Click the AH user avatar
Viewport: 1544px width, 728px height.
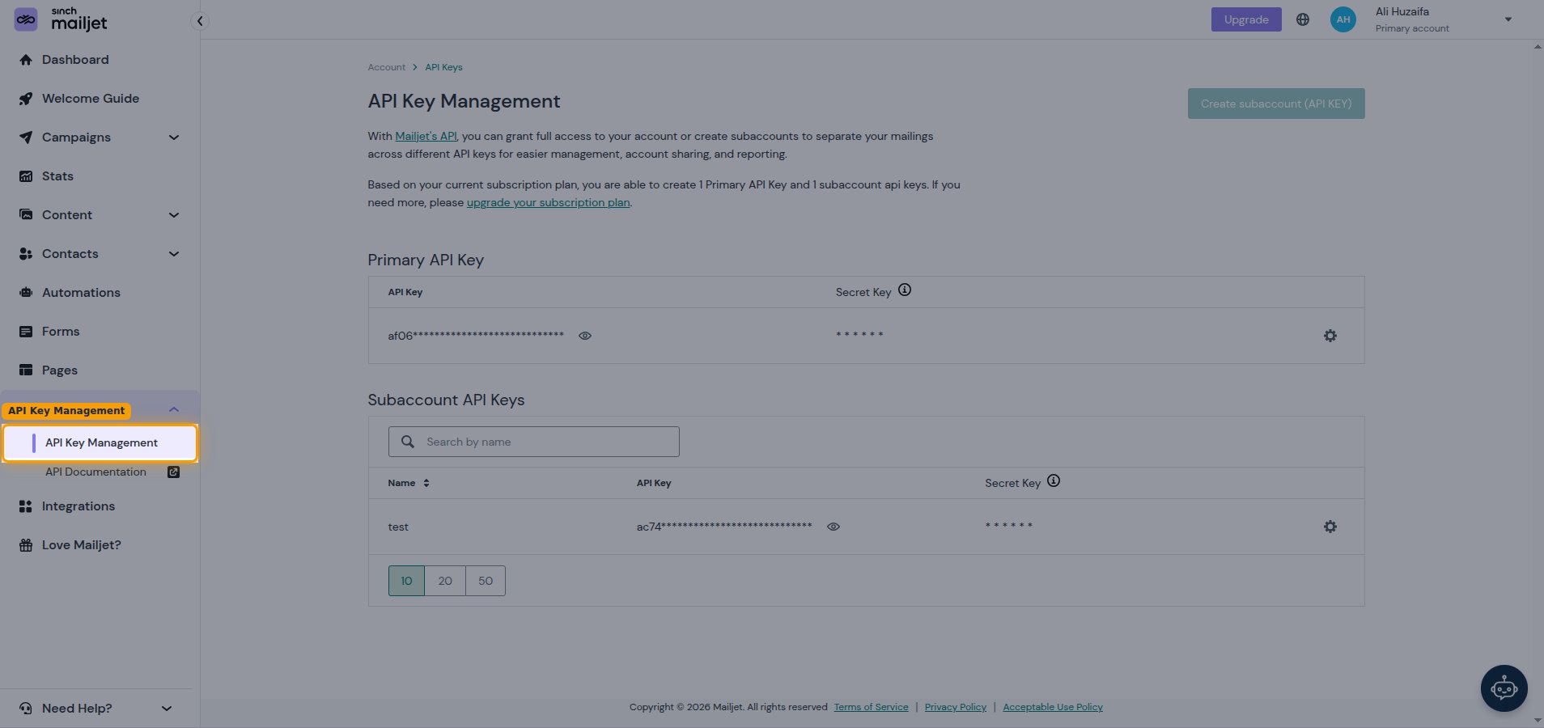click(1343, 19)
